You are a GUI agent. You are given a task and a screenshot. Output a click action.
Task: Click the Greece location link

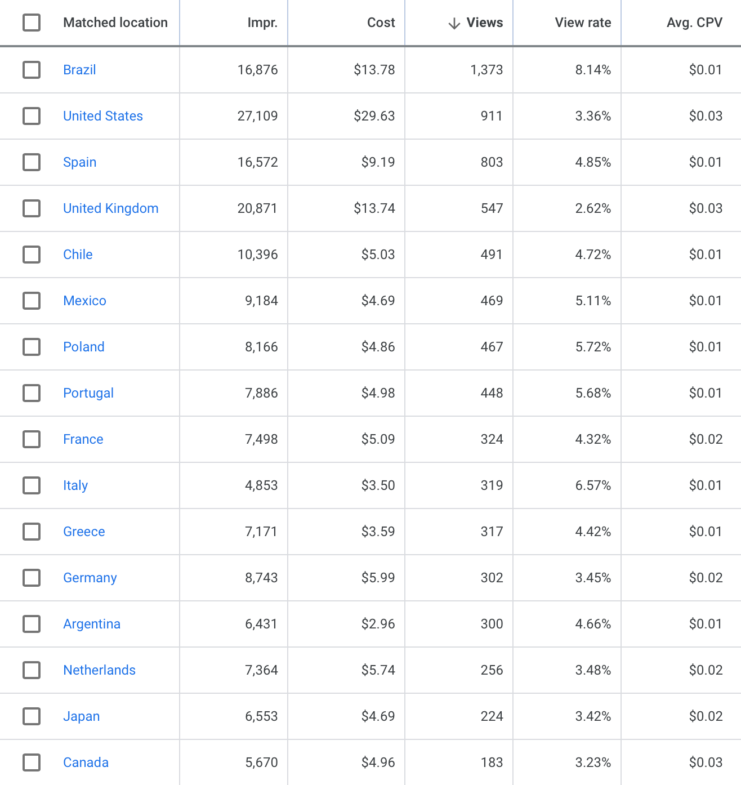pos(84,532)
